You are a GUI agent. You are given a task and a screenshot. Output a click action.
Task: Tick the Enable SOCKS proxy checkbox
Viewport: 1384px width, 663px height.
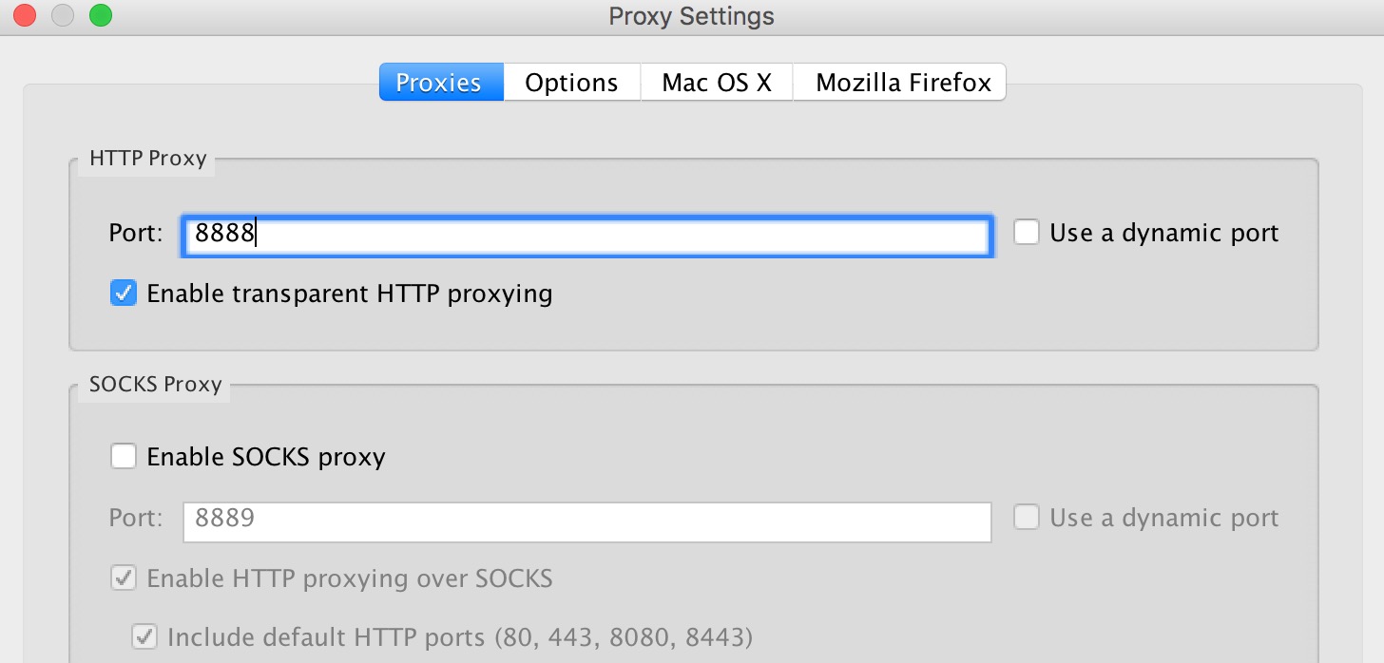pyautogui.click(x=124, y=457)
